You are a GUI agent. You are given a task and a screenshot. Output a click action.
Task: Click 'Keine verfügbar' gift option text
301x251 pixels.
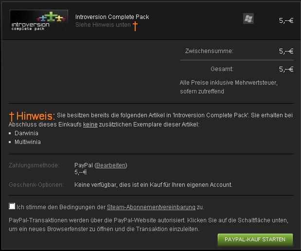[153, 185]
